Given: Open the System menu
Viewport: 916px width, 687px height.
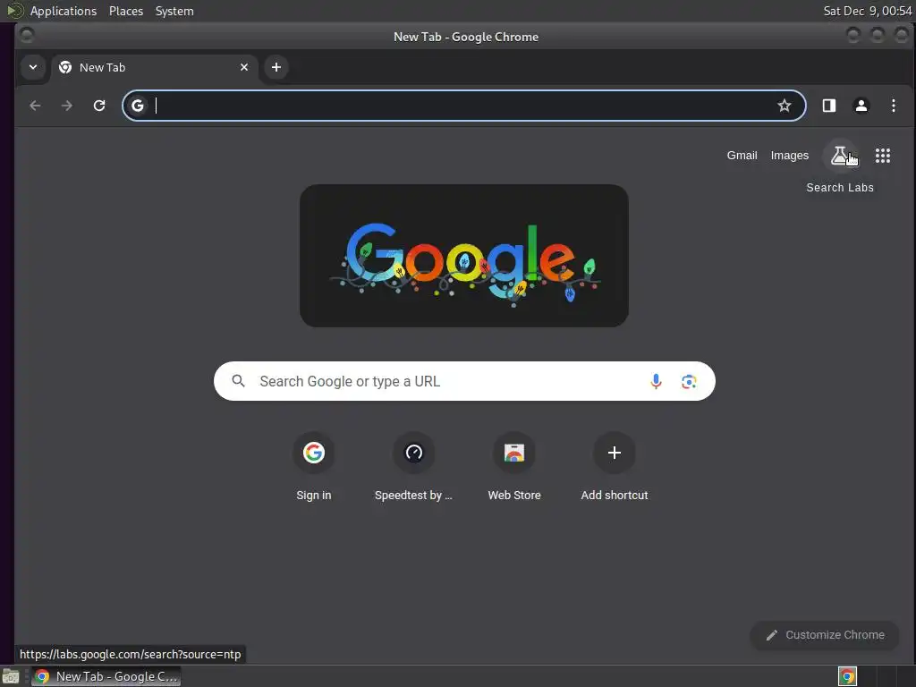Looking at the screenshot, I should tap(174, 11).
